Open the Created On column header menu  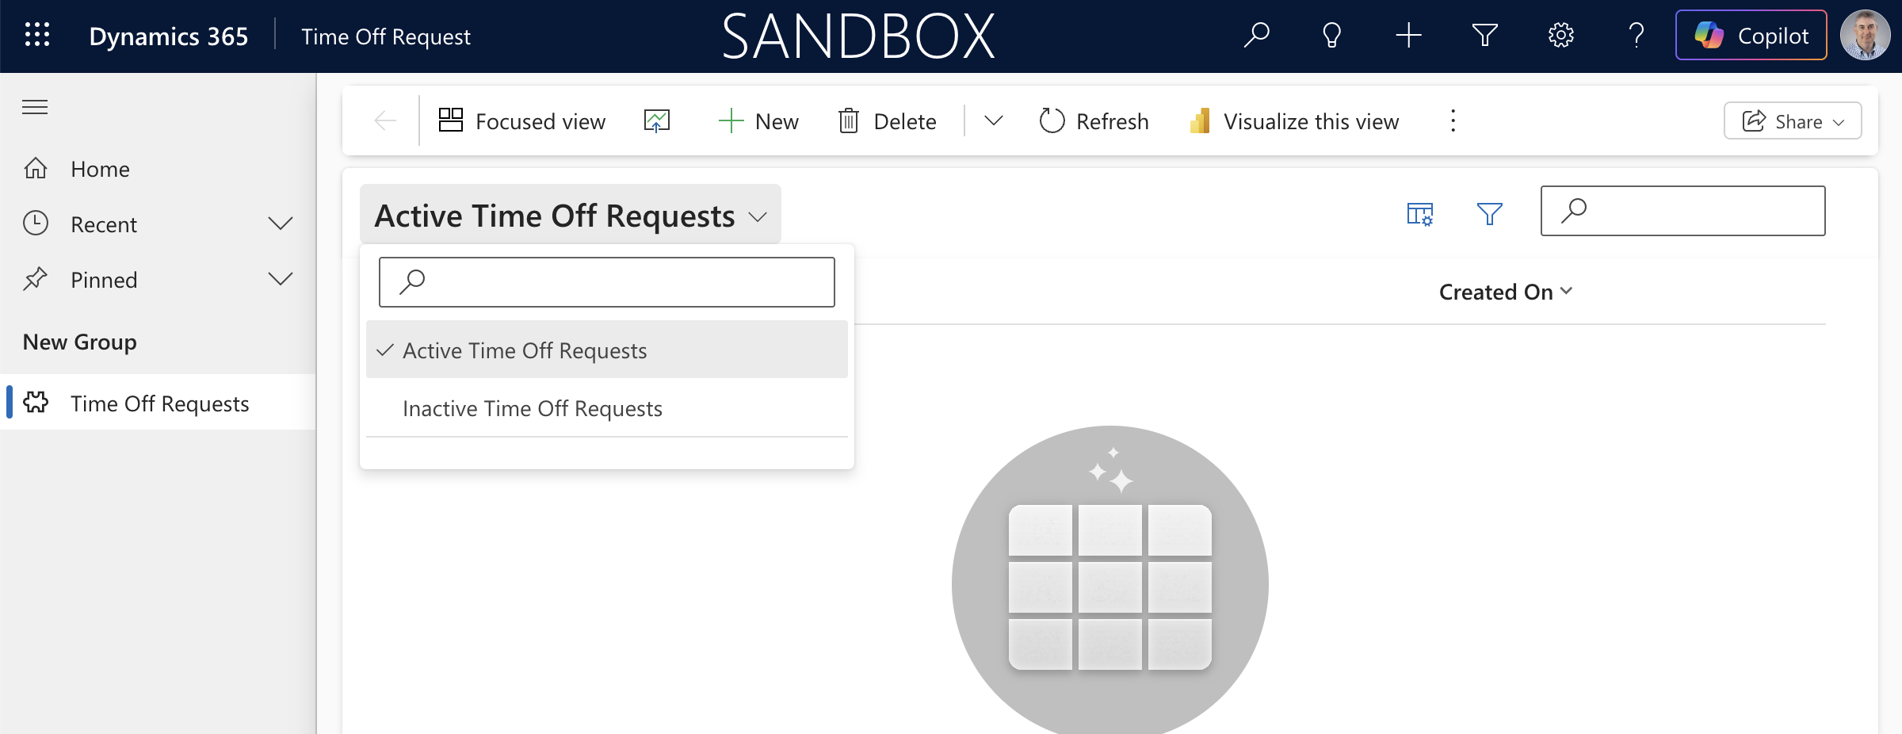point(1505,292)
